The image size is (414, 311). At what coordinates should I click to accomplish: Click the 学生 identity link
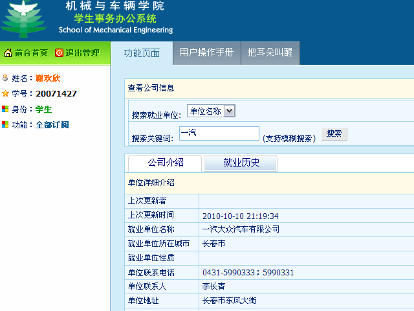click(43, 109)
